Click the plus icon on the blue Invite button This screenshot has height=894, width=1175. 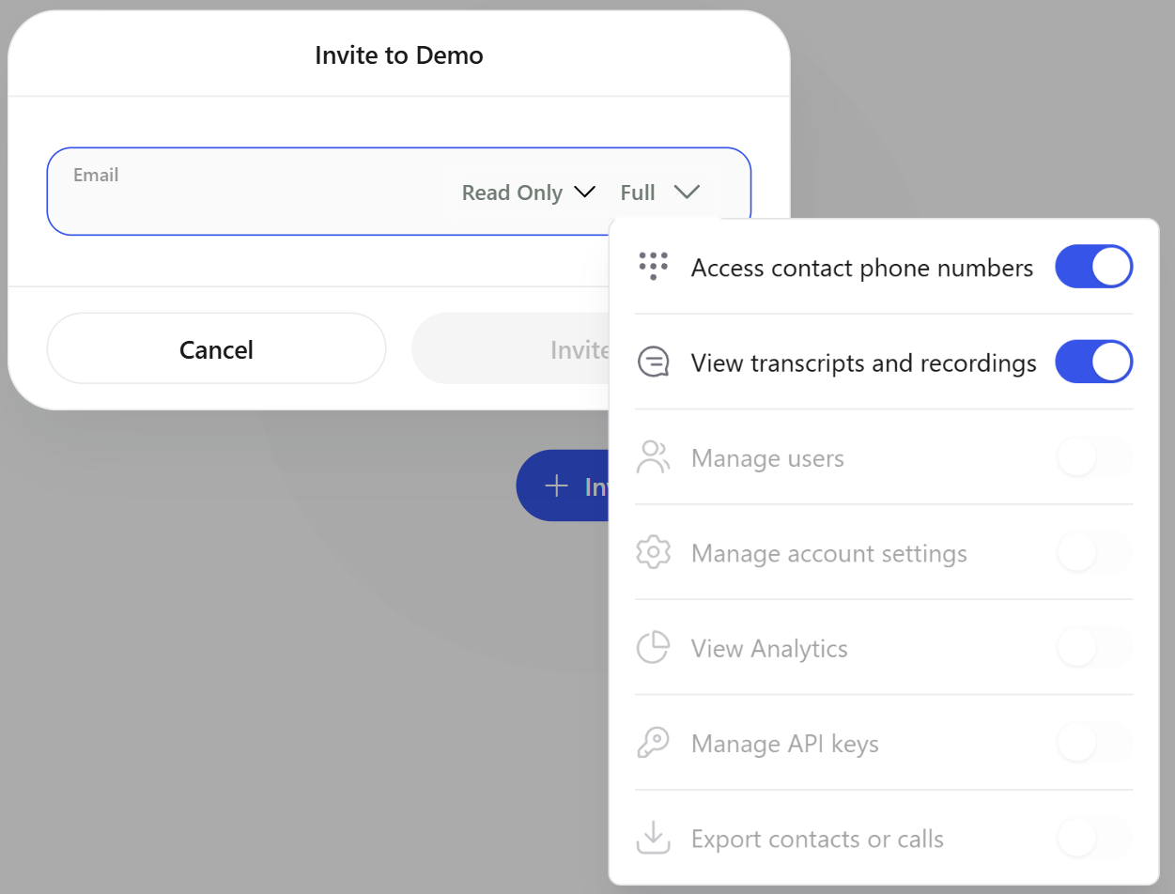(x=557, y=486)
